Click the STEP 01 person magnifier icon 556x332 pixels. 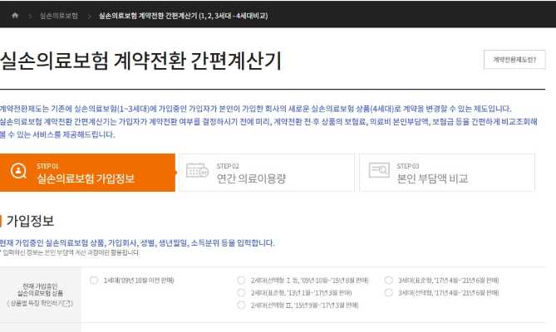(x=18, y=171)
